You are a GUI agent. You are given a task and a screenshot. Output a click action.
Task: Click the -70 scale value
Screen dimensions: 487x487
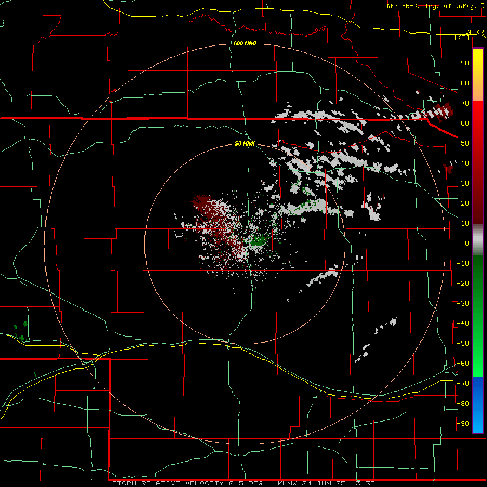(x=463, y=383)
